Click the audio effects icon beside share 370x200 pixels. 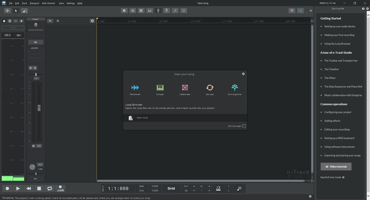292,11
